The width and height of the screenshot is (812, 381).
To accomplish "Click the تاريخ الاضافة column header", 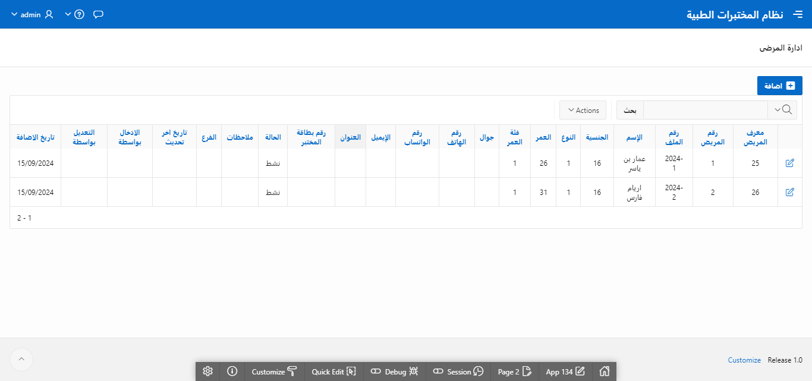I will pyautogui.click(x=36, y=137).
